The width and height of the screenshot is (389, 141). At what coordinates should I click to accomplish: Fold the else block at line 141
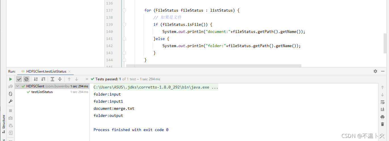124,39
